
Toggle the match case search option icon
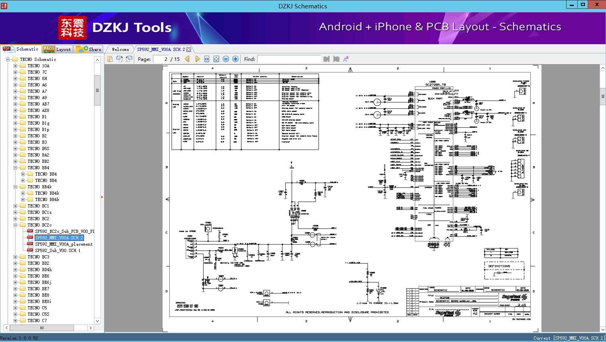pos(346,59)
